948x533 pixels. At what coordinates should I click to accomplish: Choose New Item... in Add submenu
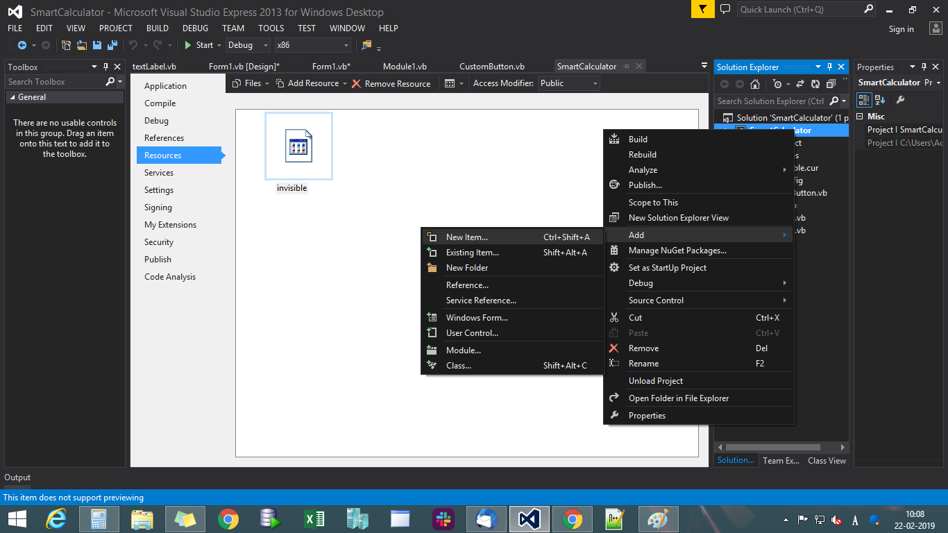511,237
